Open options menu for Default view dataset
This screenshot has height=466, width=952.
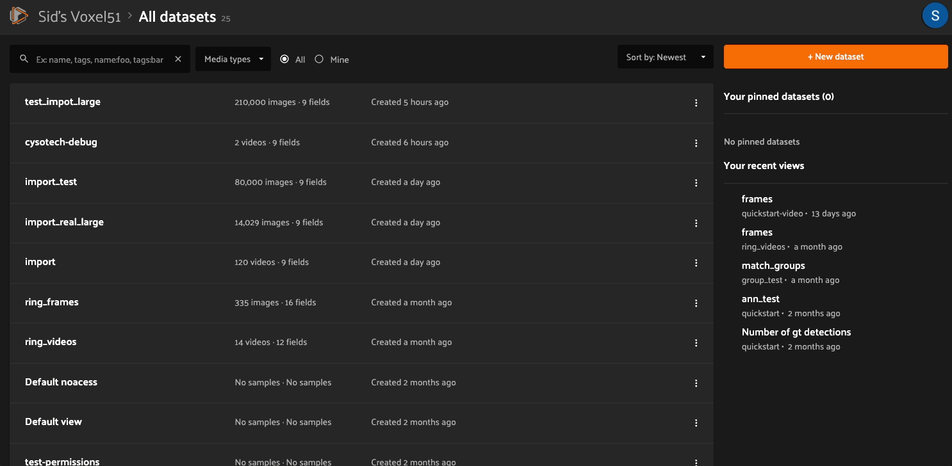[696, 422]
